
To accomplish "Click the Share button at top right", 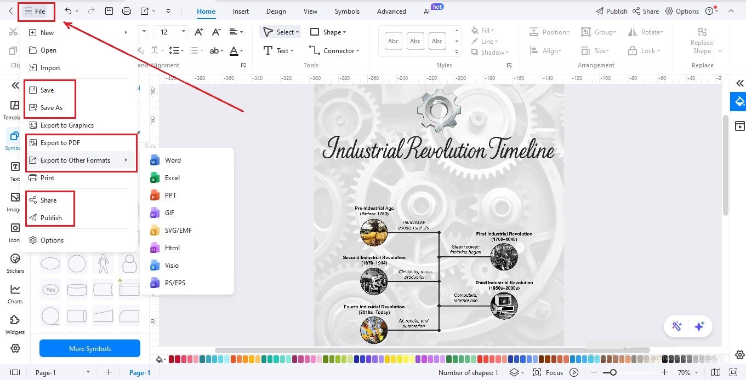I will (646, 11).
